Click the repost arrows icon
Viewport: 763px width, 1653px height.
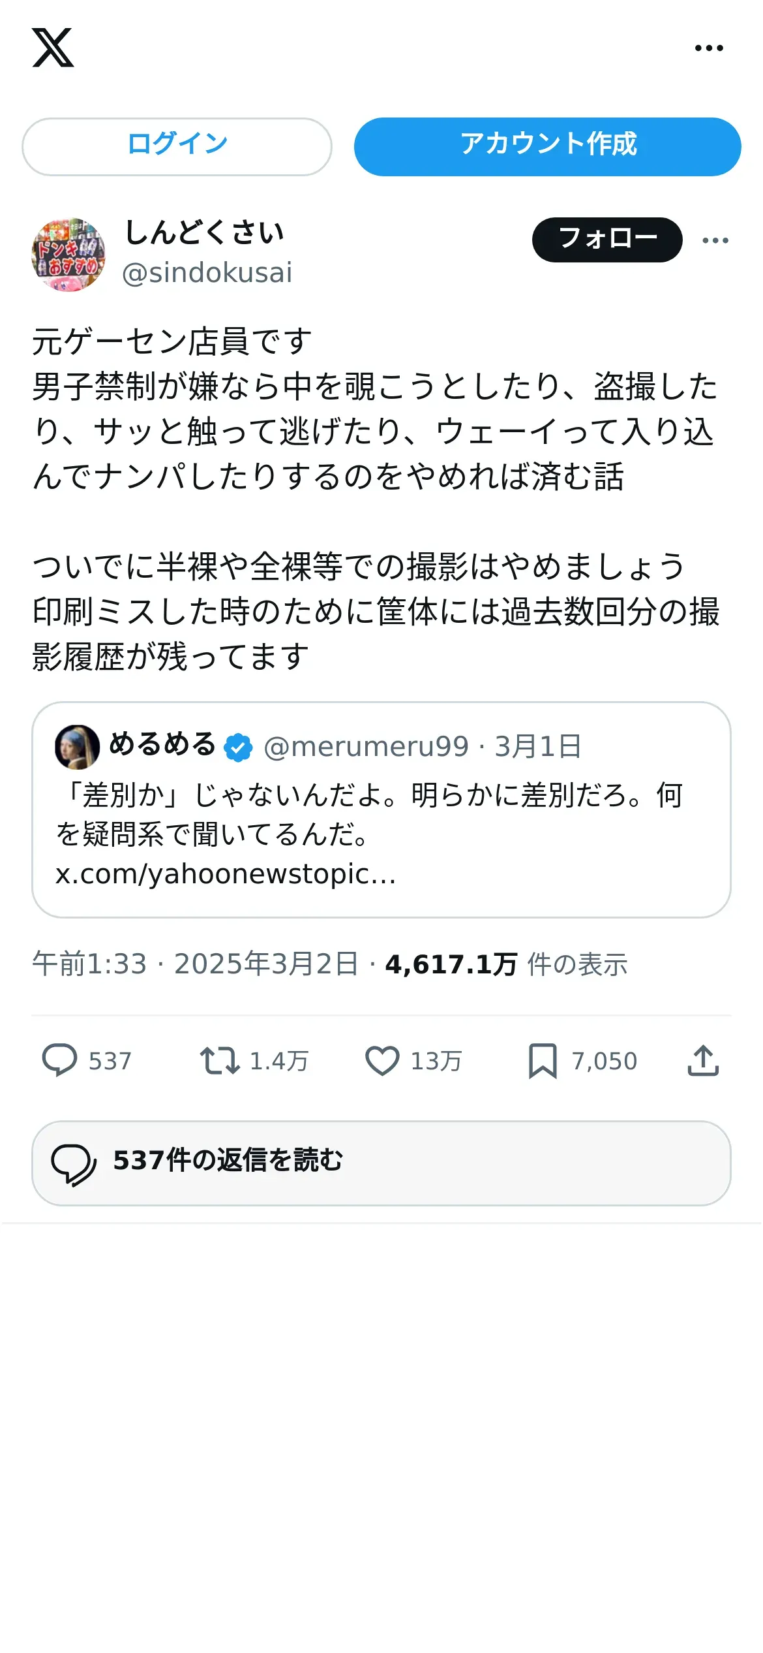coord(220,1060)
